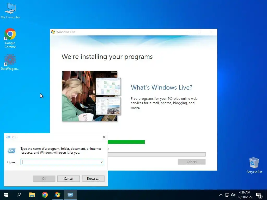The height and width of the screenshot is (200, 267).
Task: Click the green installation progress bar
Action: pos(126,142)
